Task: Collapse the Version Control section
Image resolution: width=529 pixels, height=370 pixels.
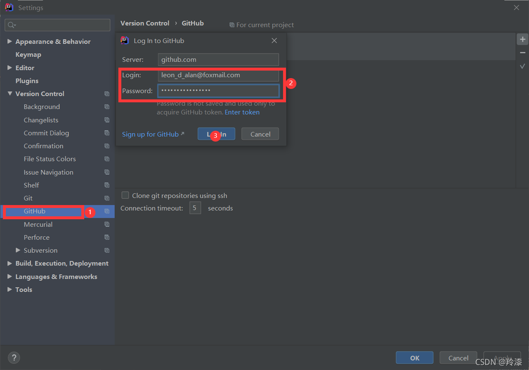Action: [x=10, y=94]
